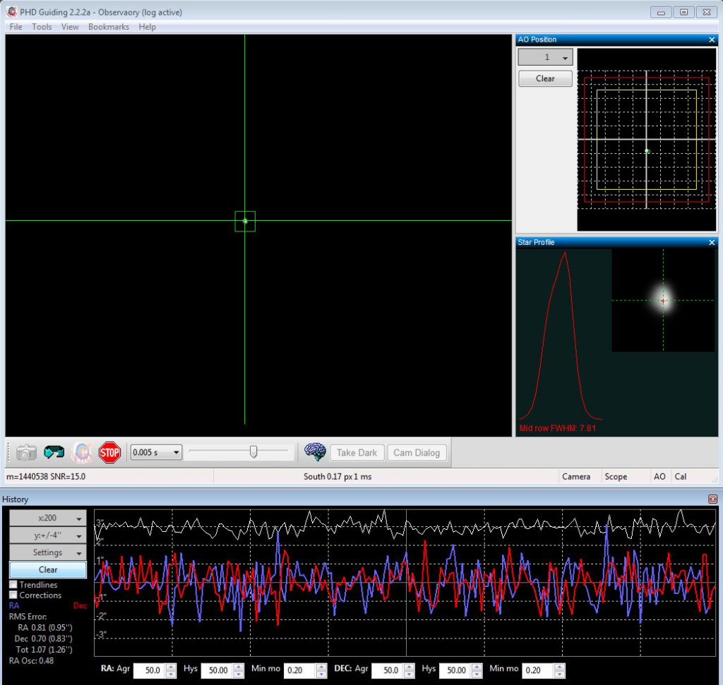The width and height of the screenshot is (723, 685).
Task: Click the Take Dark button
Action: (357, 452)
